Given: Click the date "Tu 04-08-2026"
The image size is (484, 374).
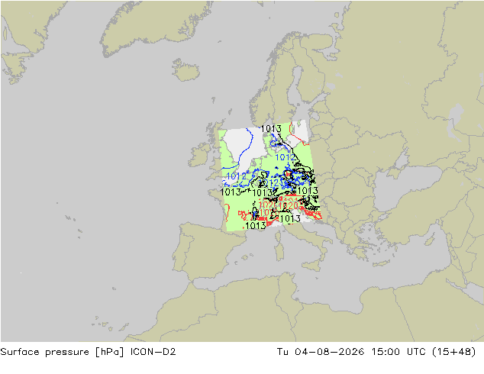Looking at the screenshot, I should coord(321,352).
